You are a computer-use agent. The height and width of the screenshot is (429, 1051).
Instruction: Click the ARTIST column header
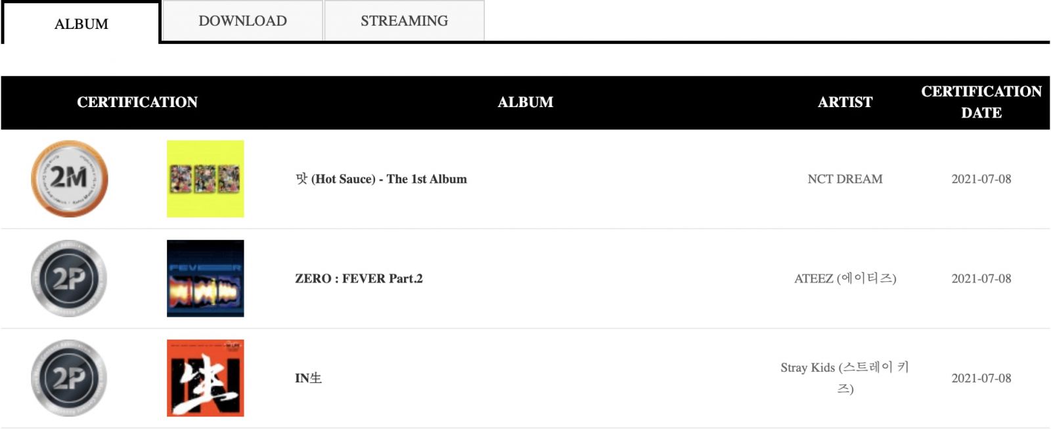pos(845,102)
